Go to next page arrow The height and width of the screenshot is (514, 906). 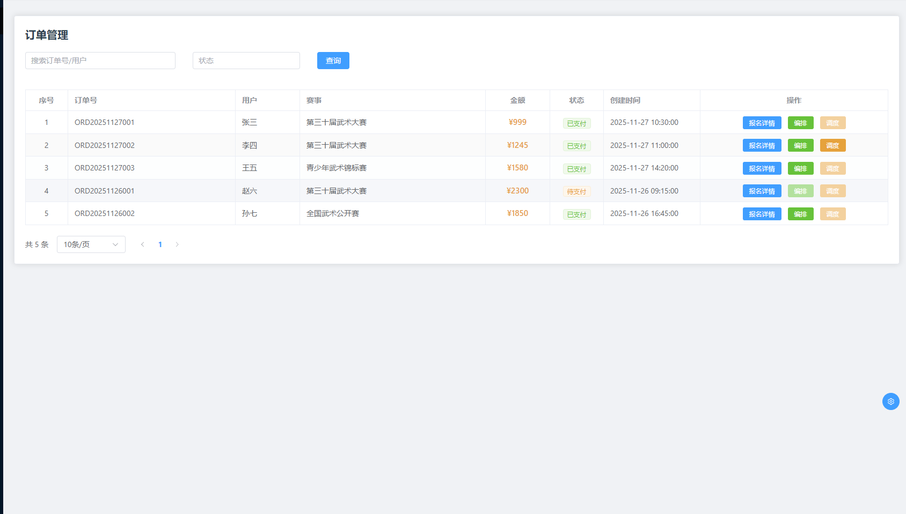[x=177, y=244]
